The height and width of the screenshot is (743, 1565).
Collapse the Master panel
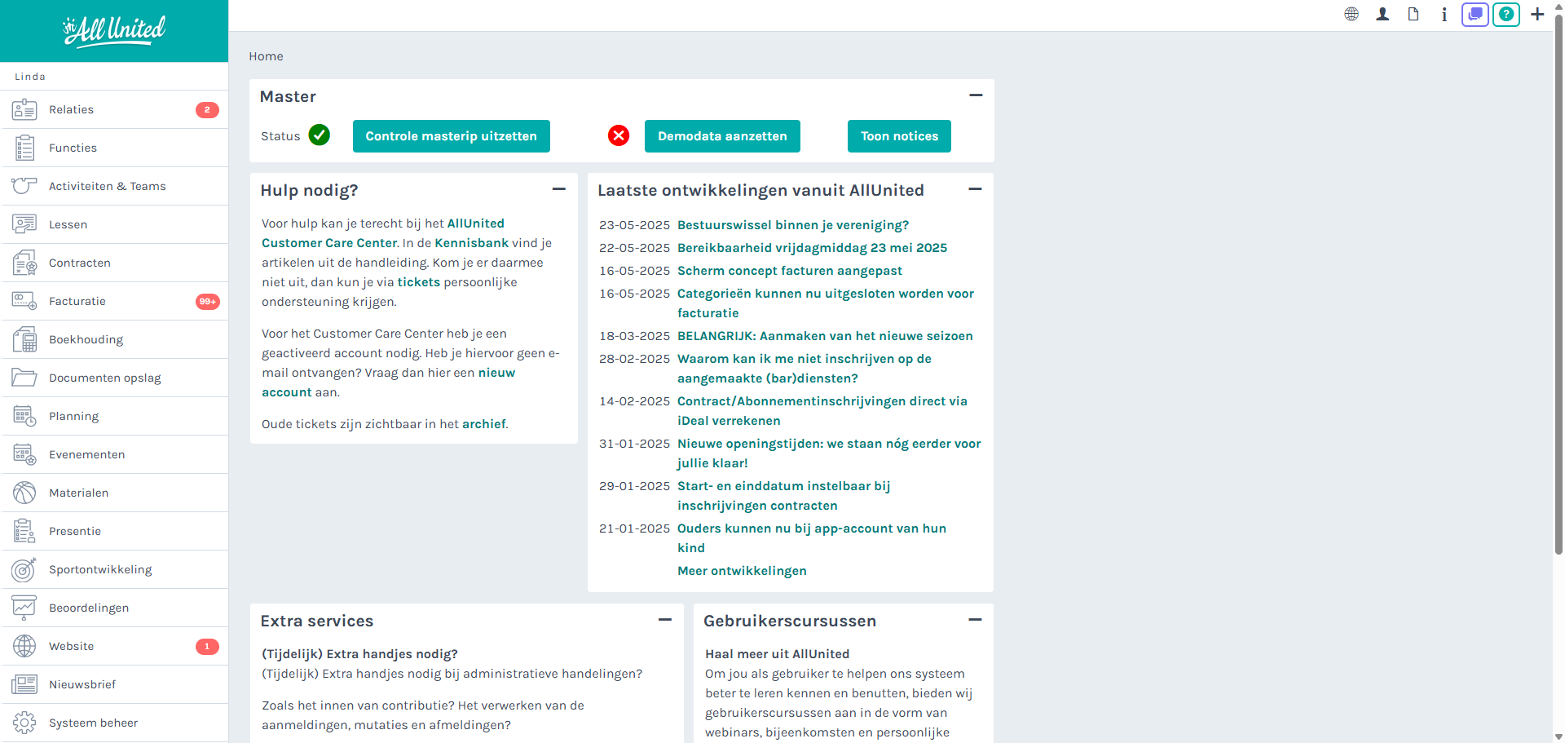pos(976,95)
